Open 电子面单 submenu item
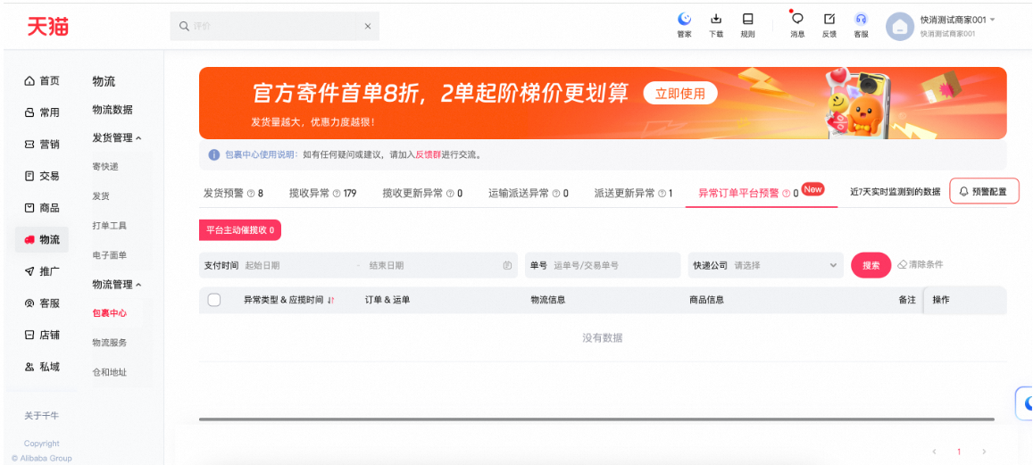The height and width of the screenshot is (465, 1033). pos(109,255)
